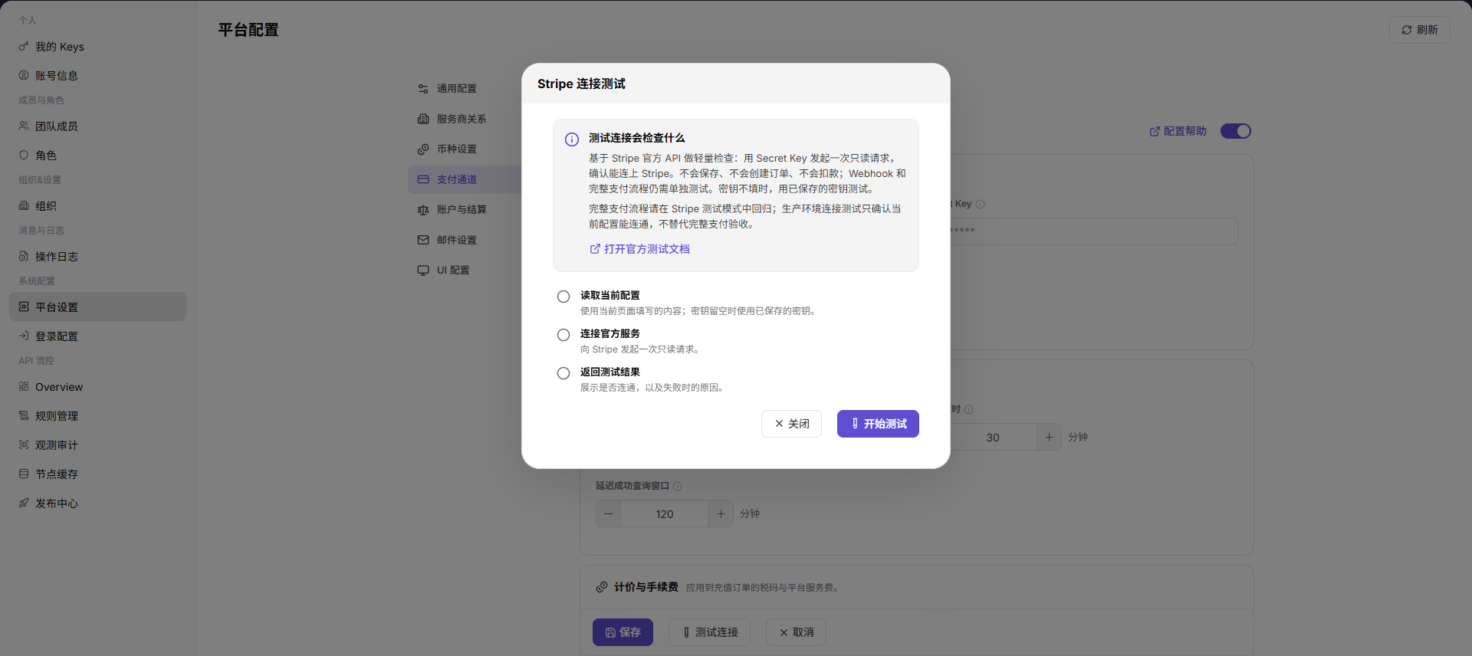The width and height of the screenshot is (1472, 656).
Task: Click the 账户与结算 scale icon
Action: pos(423,209)
